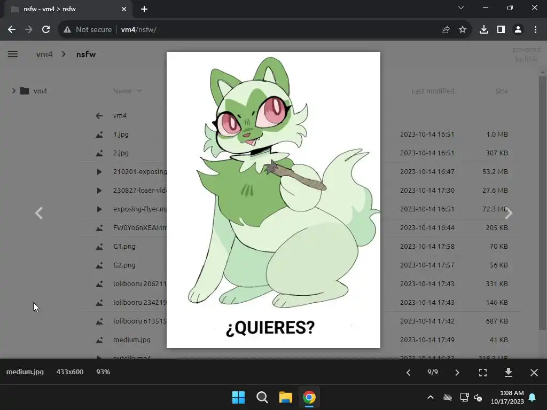The width and height of the screenshot is (547, 410).
Task: Open File Explorer from taskbar
Action: point(285,397)
